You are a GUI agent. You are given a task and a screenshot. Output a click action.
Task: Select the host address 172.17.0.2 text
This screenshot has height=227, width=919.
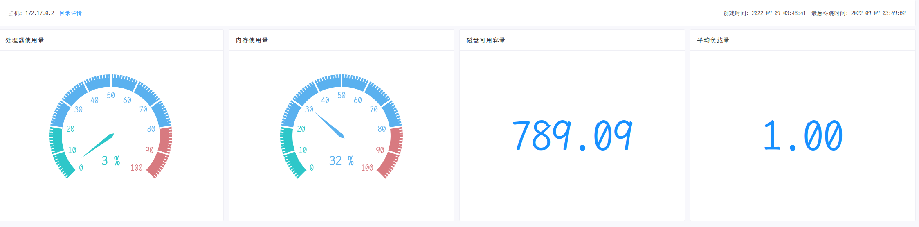(40, 13)
